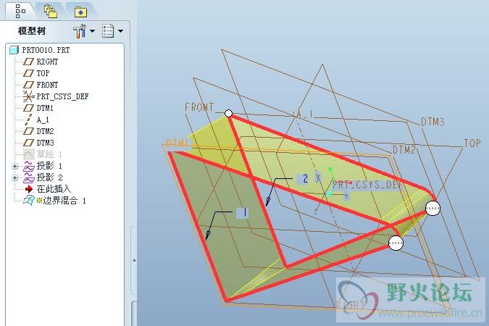
Task: Click curve chain label 2 in viewport
Action: [303, 179]
